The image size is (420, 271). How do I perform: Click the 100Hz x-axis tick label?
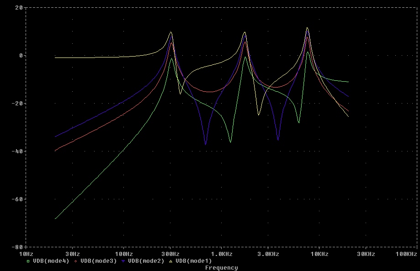[123, 254]
